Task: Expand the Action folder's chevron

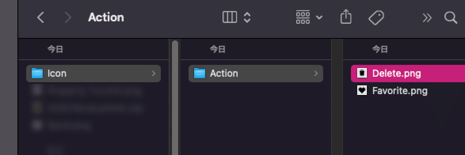Action: coord(316,74)
